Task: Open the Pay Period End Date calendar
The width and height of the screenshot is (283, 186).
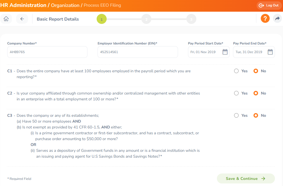Action: [x=270, y=52]
